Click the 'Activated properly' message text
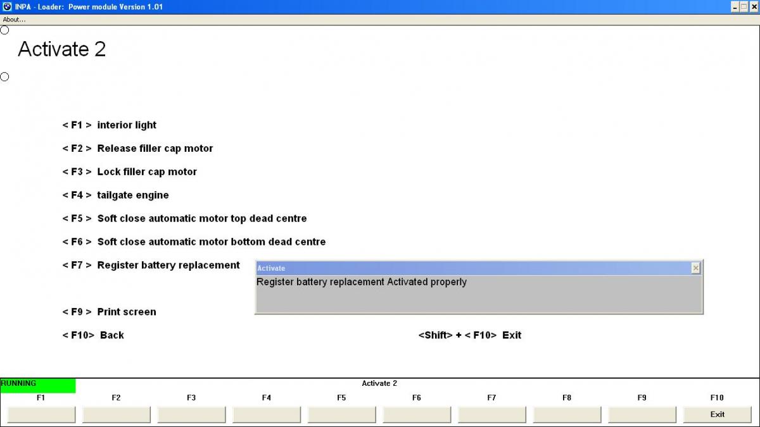Screen dimensions: 760x427 pyautogui.click(x=427, y=282)
